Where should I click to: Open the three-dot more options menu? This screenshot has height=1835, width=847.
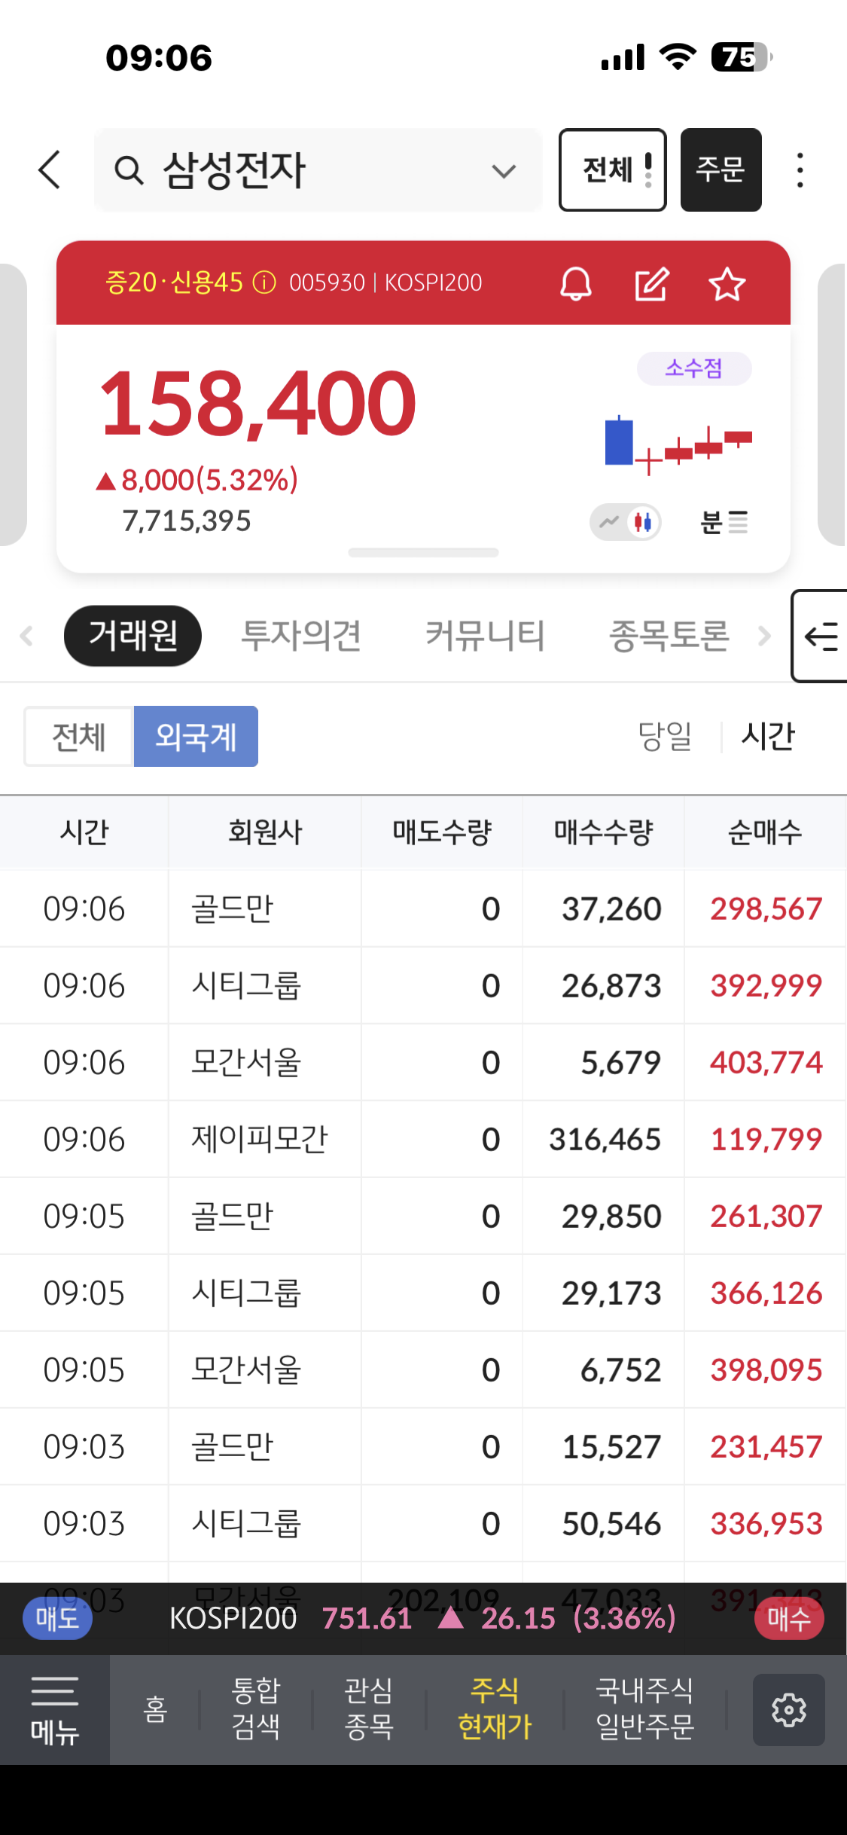(x=800, y=170)
